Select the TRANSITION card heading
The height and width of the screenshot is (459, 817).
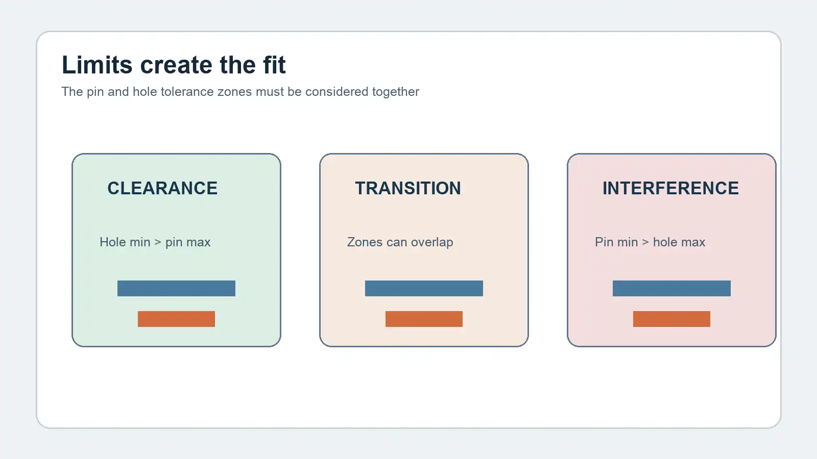click(x=408, y=188)
